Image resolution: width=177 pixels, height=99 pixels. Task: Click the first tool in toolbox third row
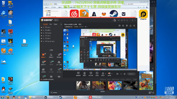point(43,70)
